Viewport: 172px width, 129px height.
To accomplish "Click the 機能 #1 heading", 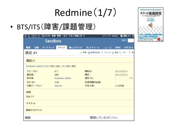I will pos(31,53).
